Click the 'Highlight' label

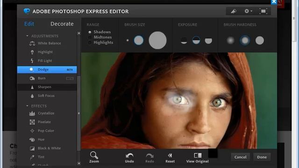tap(45, 52)
